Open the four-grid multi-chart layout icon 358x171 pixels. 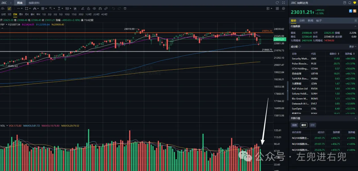tap(277, 8)
